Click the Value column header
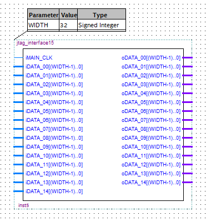The image size is (206, 221). [68, 14]
